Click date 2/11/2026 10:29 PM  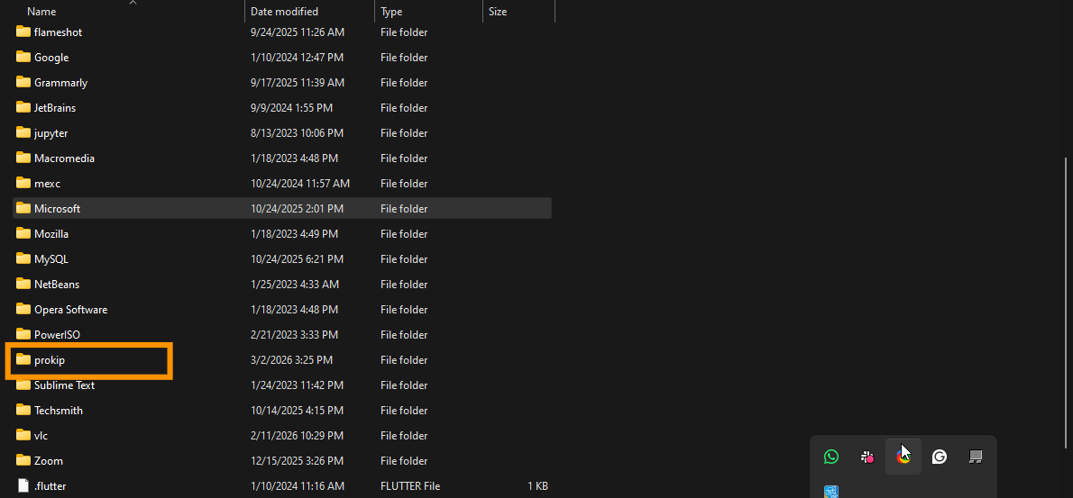(x=297, y=436)
